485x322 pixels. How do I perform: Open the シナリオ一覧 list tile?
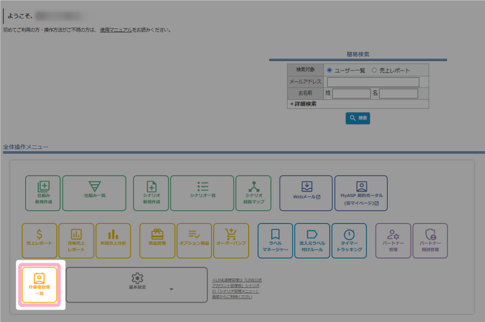pyautogui.click(x=202, y=193)
